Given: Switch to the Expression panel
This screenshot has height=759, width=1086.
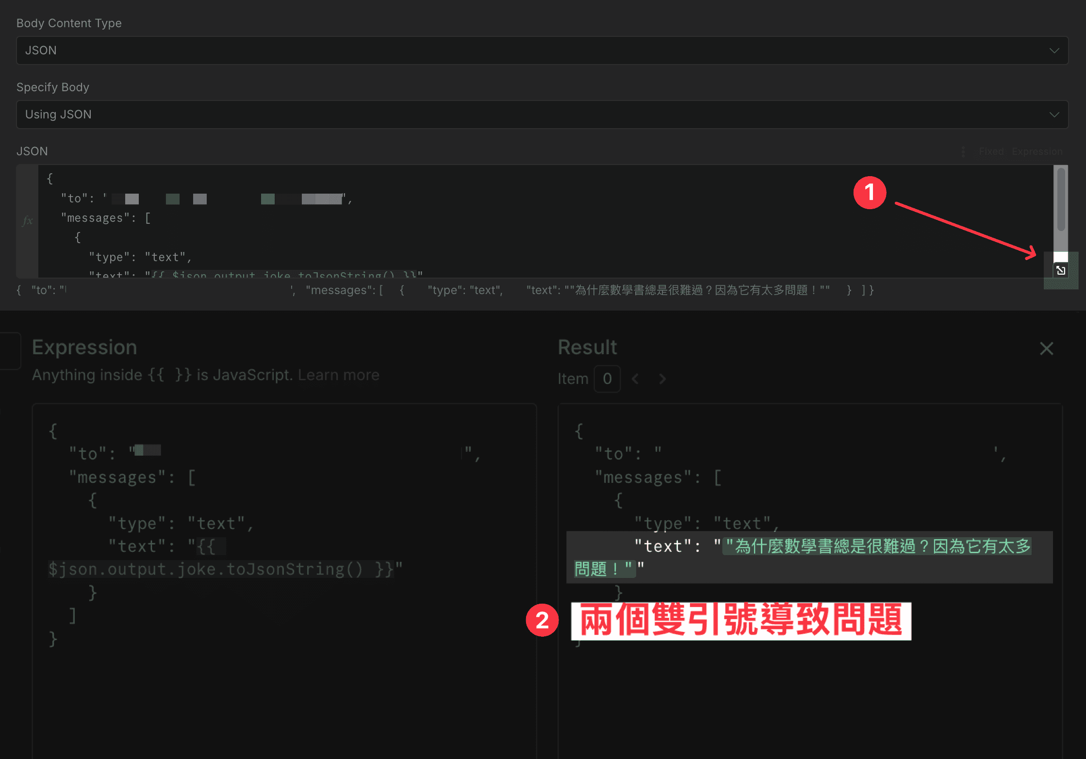Looking at the screenshot, I should 84,347.
